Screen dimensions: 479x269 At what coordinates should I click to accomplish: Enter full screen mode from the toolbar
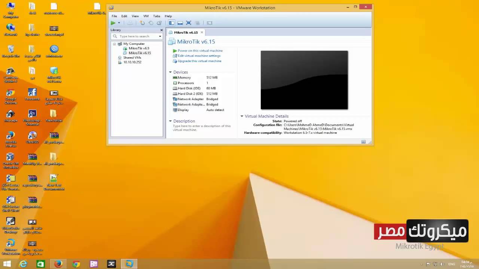point(189,23)
